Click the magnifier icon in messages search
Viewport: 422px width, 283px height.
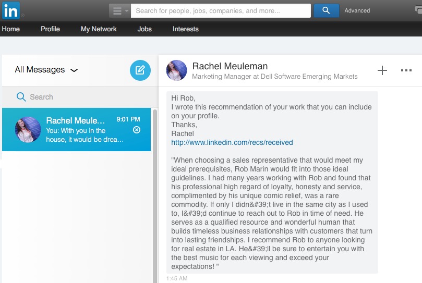point(21,97)
